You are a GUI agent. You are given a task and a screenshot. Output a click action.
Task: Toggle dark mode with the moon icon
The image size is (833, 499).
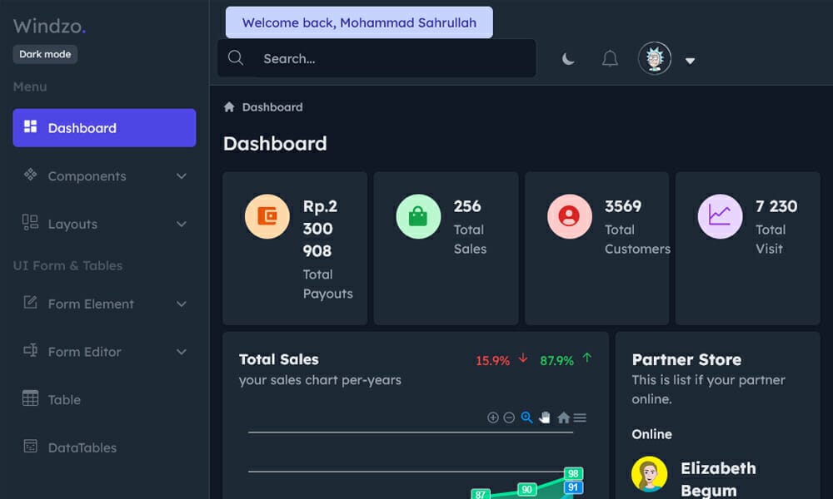tap(568, 59)
